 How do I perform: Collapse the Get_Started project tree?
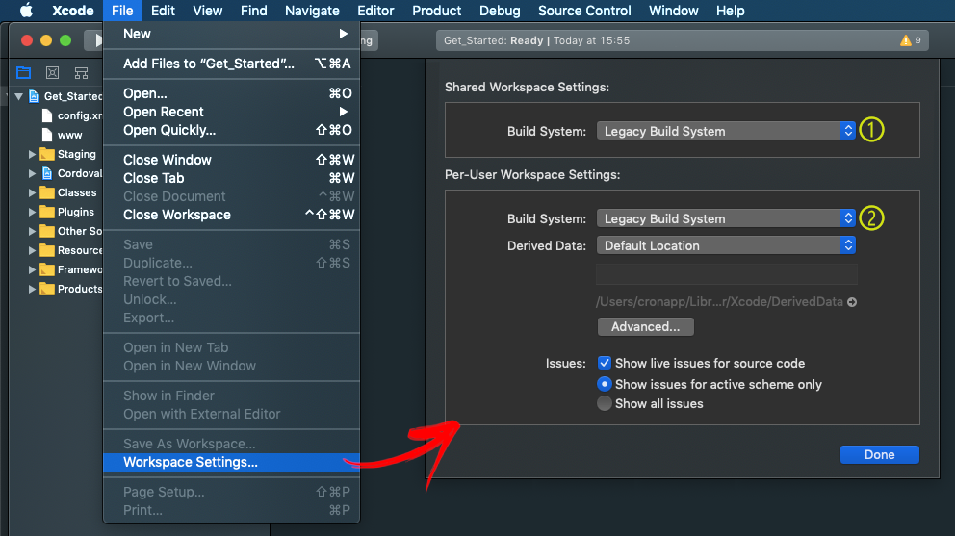(19, 96)
